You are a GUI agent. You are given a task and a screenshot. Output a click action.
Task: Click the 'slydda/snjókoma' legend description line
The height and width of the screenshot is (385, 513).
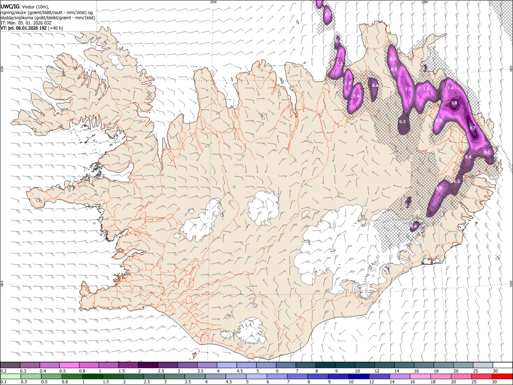(x=48, y=18)
